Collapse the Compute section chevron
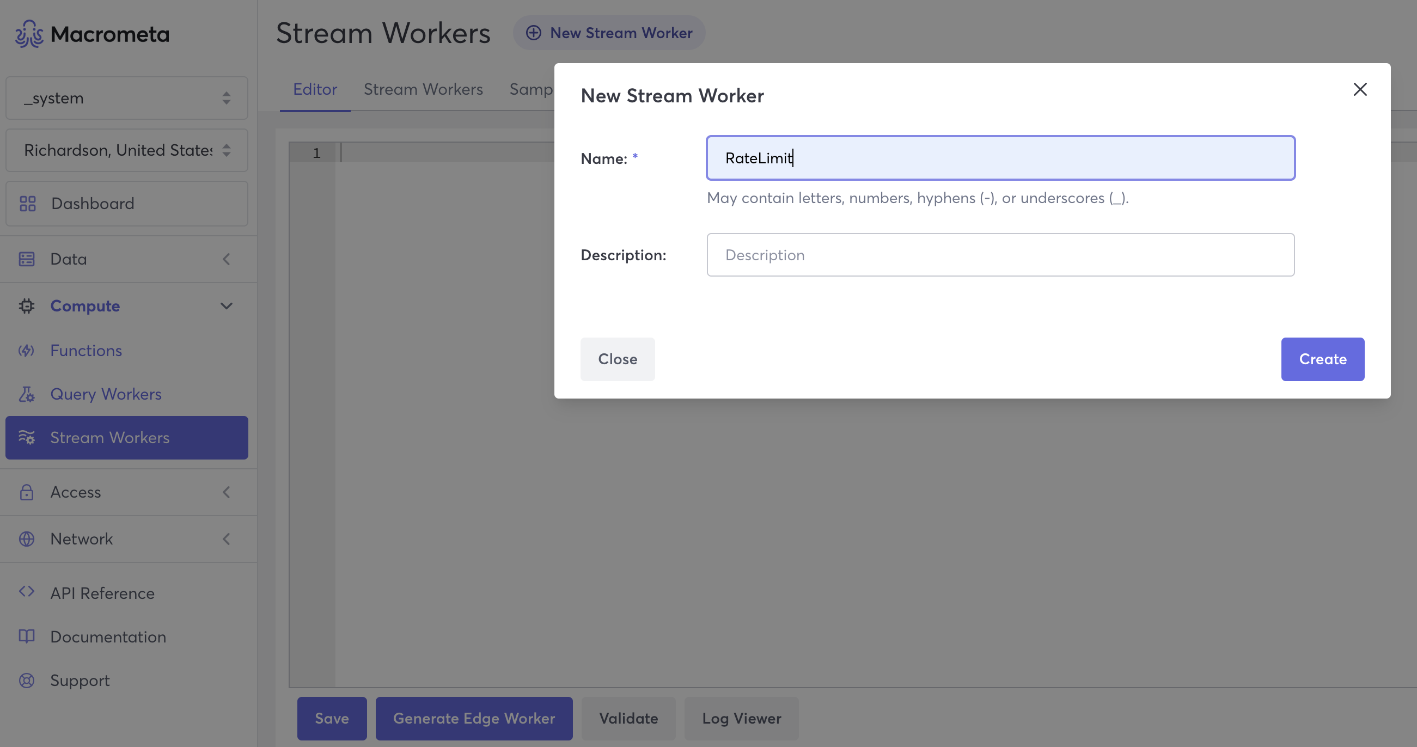This screenshot has width=1417, height=747. 226,306
